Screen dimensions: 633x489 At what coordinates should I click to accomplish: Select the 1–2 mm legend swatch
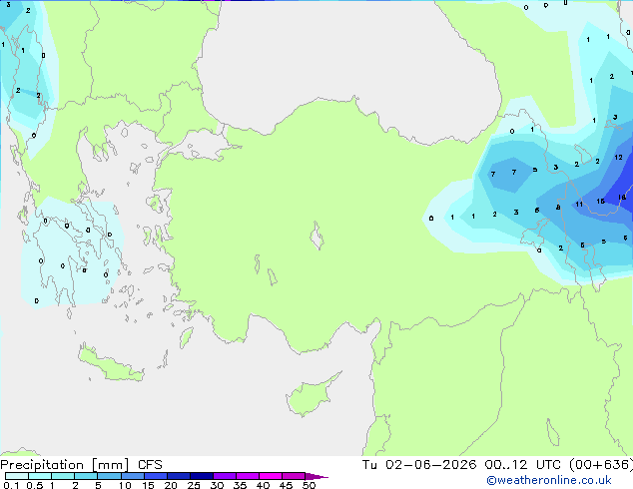[x=63, y=476]
